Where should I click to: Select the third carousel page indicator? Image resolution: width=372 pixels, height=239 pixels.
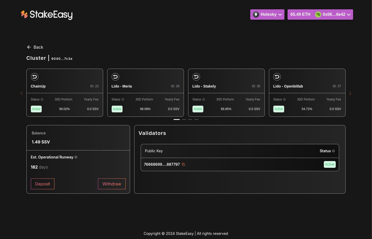point(190,119)
